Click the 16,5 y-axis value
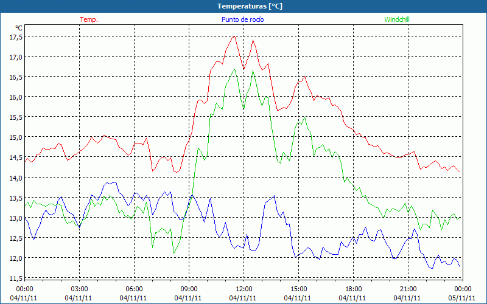This screenshot has width=487, height=304. [16, 77]
